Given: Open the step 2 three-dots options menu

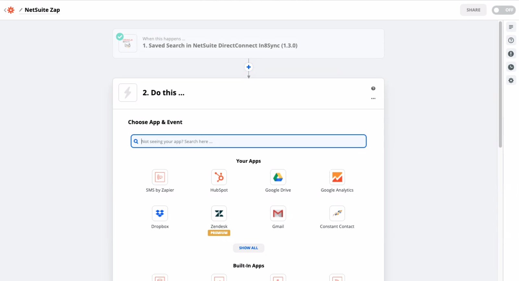Looking at the screenshot, I should pos(373,98).
